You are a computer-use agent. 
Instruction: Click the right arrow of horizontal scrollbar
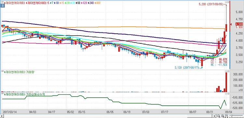(215, 116)
